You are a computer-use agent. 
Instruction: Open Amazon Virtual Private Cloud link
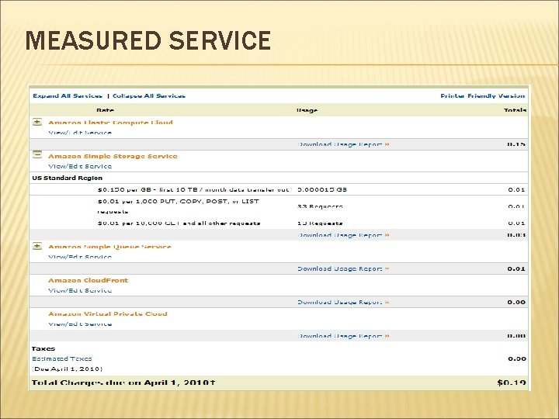pos(108,314)
